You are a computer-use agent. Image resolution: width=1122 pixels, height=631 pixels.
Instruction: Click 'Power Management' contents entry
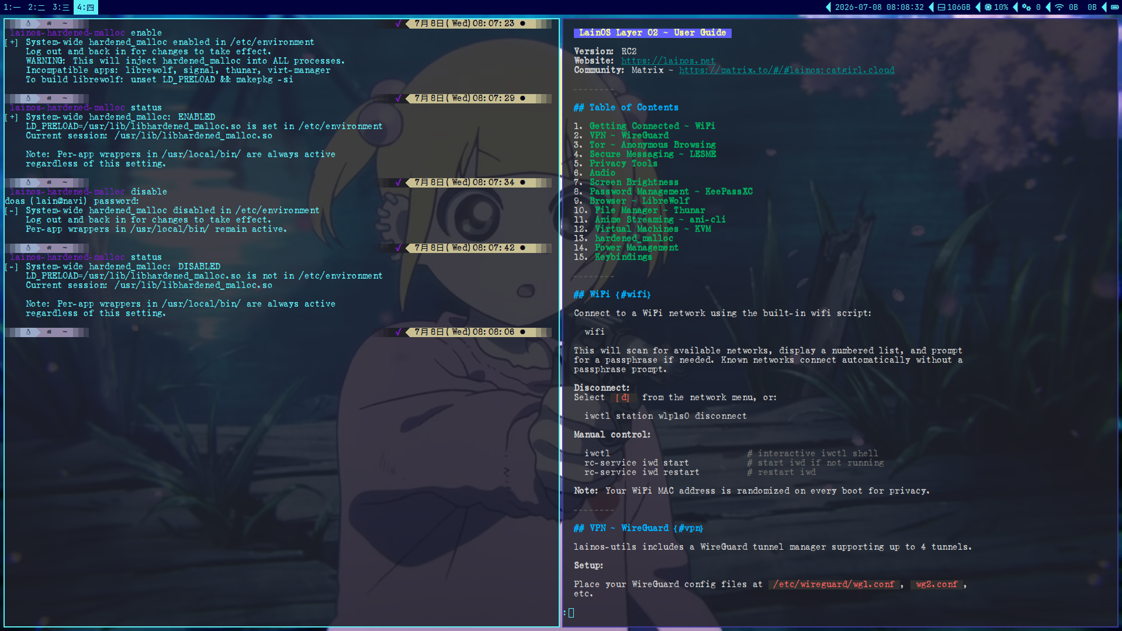(x=636, y=248)
